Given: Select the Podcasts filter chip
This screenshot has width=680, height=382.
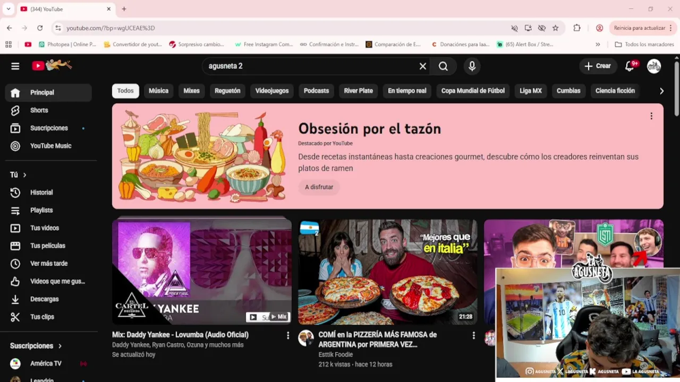Looking at the screenshot, I should 316,91.
